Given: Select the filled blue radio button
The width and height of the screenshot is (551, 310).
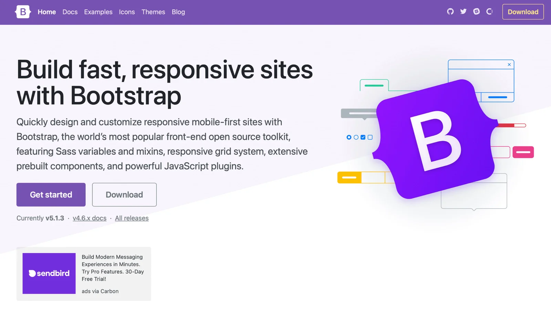Looking at the screenshot, I should (349, 137).
